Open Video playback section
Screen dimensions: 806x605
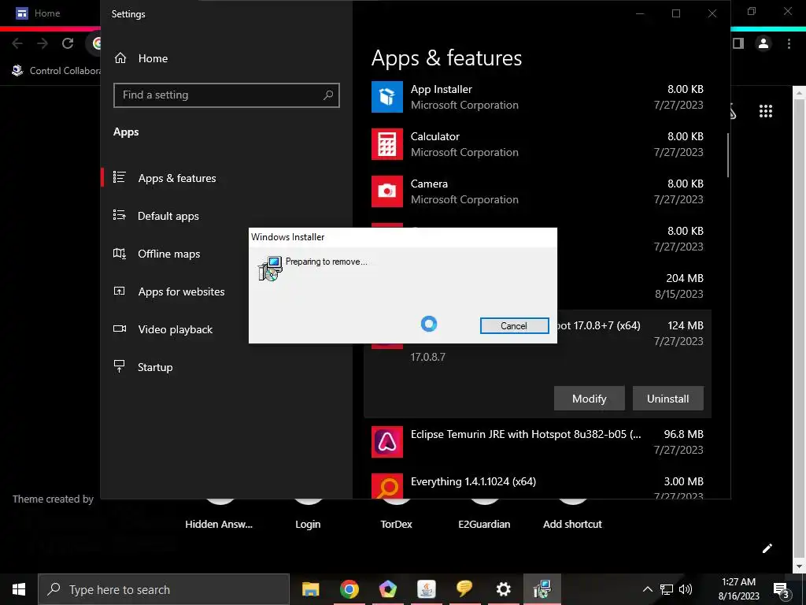pos(175,329)
